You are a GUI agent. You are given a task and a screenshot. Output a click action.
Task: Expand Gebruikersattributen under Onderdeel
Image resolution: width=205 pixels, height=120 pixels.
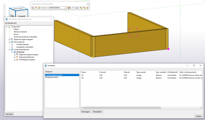point(15,57)
